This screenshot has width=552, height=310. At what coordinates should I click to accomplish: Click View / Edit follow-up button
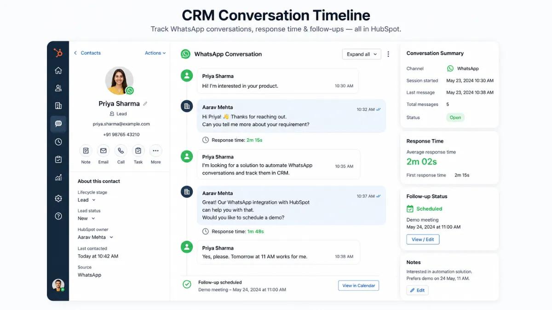coord(423,240)
